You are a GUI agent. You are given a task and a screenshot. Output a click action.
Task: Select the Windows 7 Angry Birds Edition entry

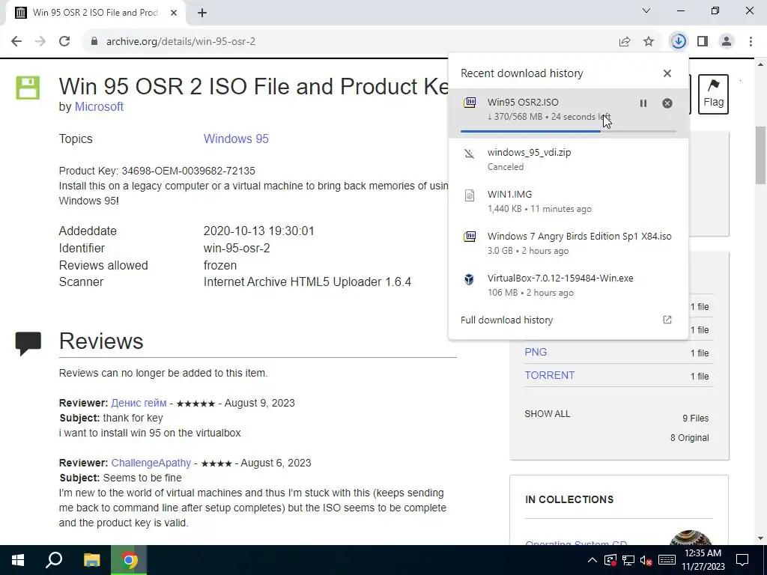(569, 243)
